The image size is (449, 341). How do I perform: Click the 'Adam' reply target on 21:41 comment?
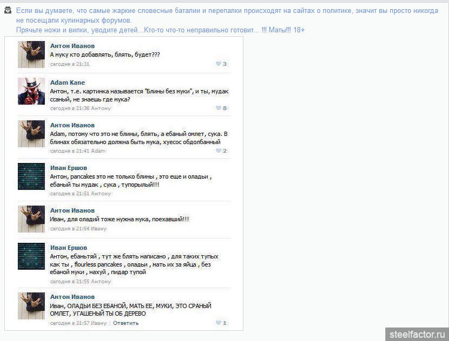98,151
